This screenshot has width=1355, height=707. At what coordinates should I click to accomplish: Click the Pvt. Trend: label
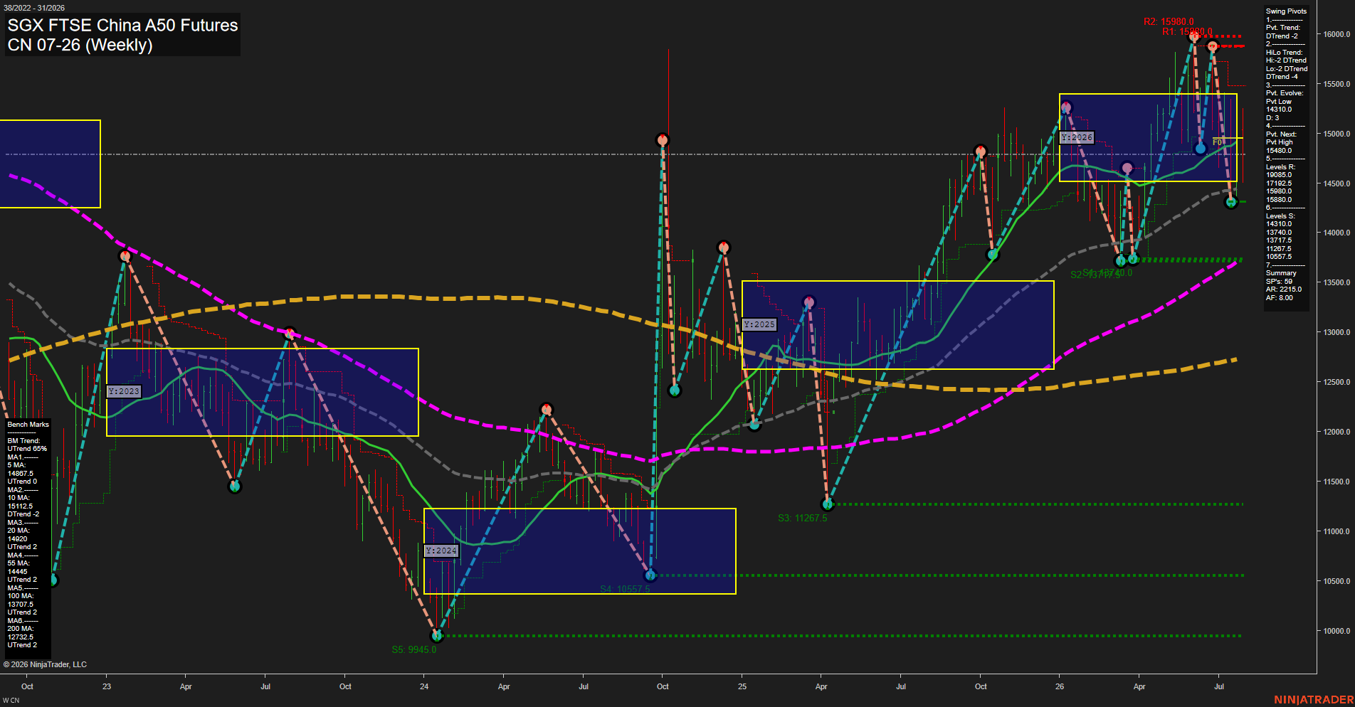click(x=1283, y=28)
